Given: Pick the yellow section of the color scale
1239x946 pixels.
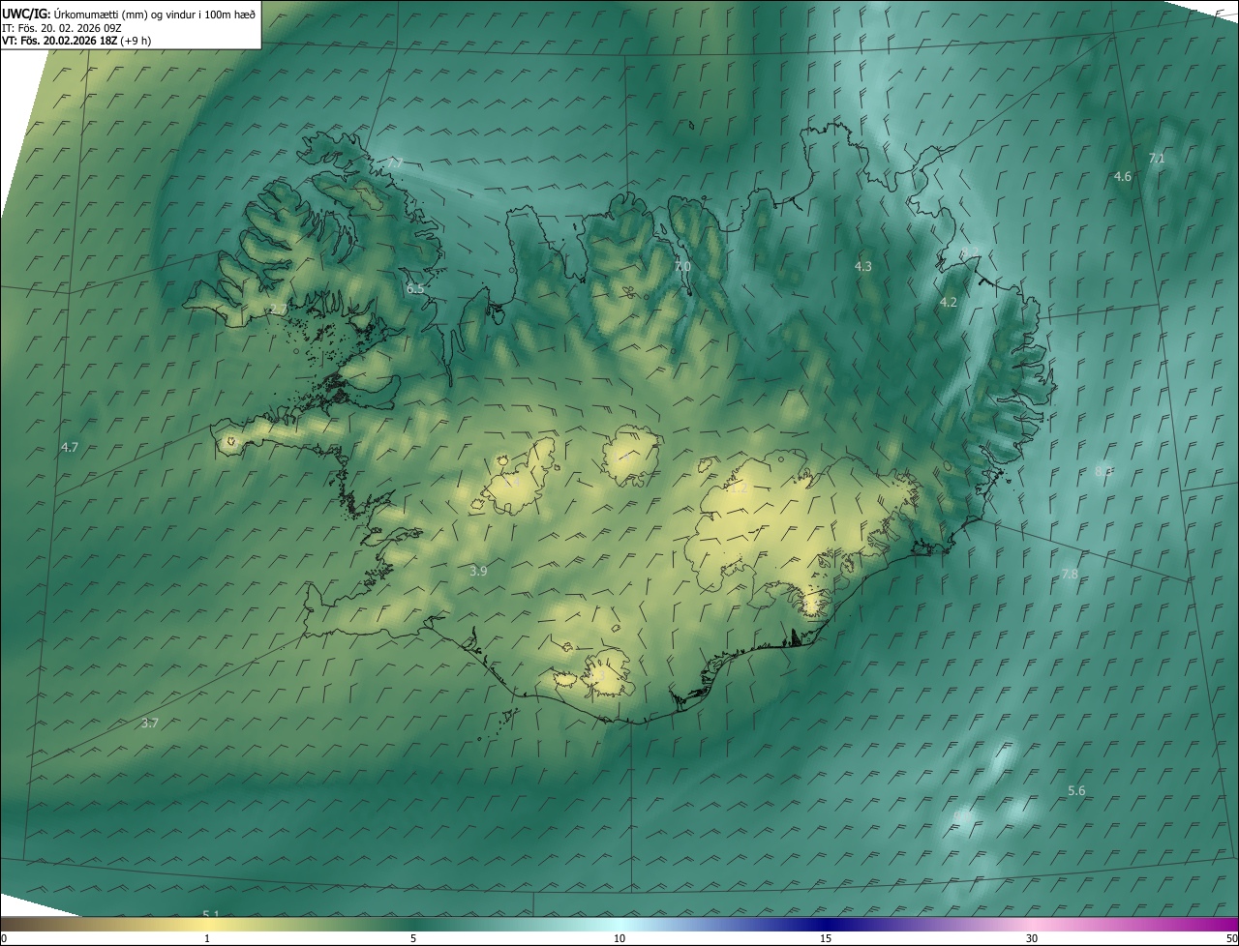Looking at the screenshot, I should (208, 924).
